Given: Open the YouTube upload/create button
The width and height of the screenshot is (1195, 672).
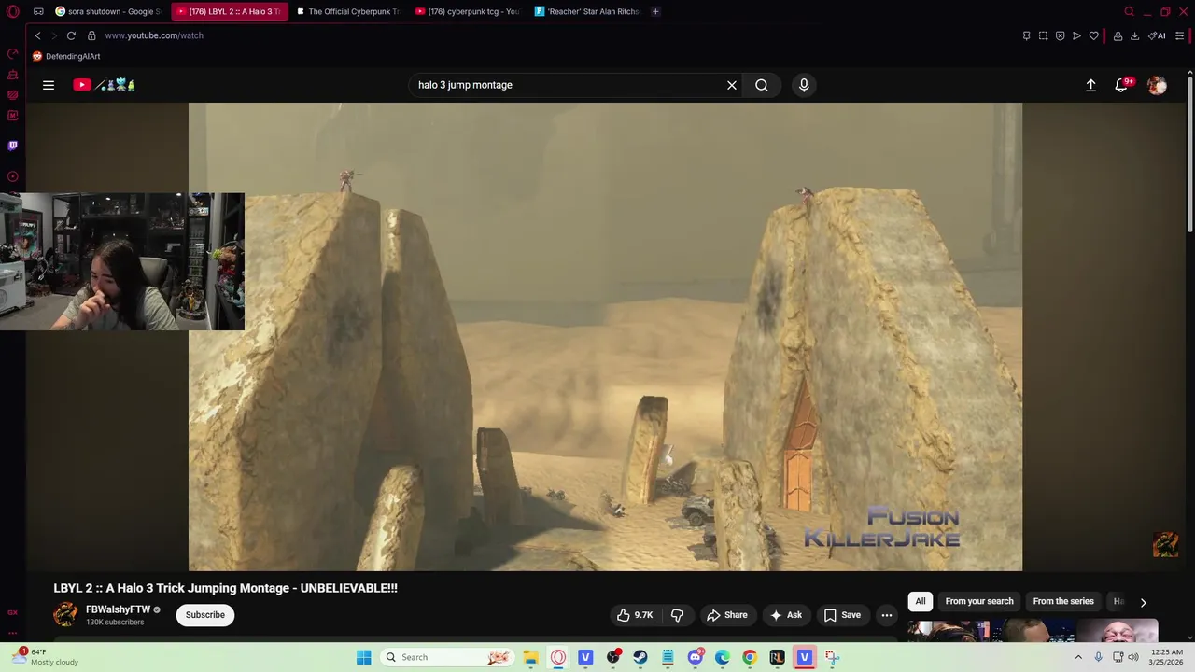Looking at the screenshot, I should [x=1090, y=85].
